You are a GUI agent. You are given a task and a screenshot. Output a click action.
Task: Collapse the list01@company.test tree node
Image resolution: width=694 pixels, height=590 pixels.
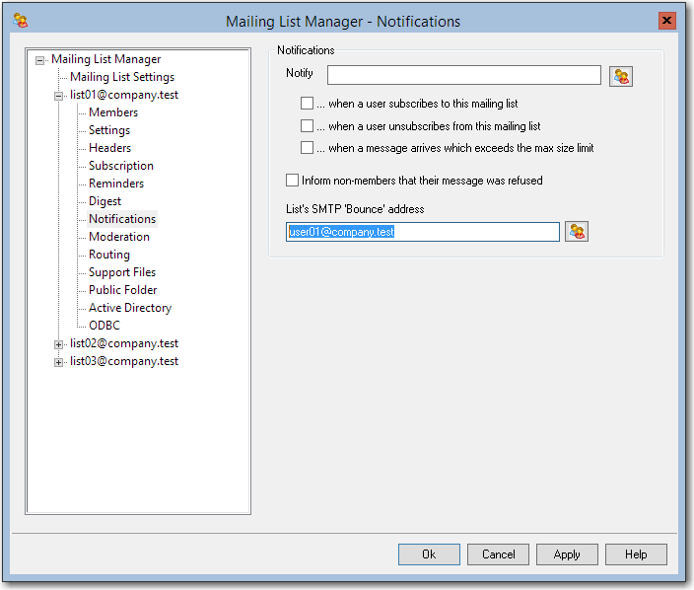[59, 96]
